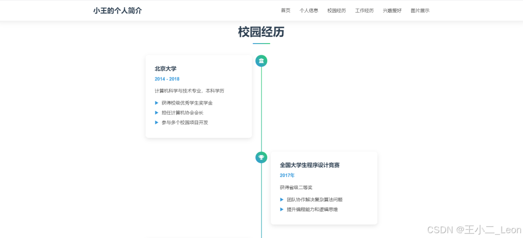Click 参与多个校园项目开发 list item
The height and width of the screenshot is (238, 523).
(x=185, y=122)
